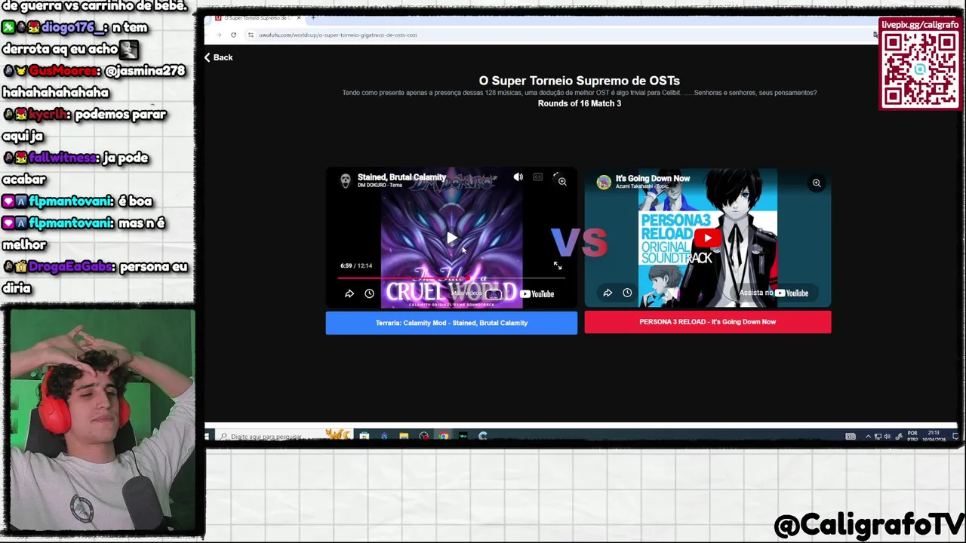Click the 'Rounds of 16 Match 3' text
Viewport: 966px width, 543px height.
[x=579, y=103]
